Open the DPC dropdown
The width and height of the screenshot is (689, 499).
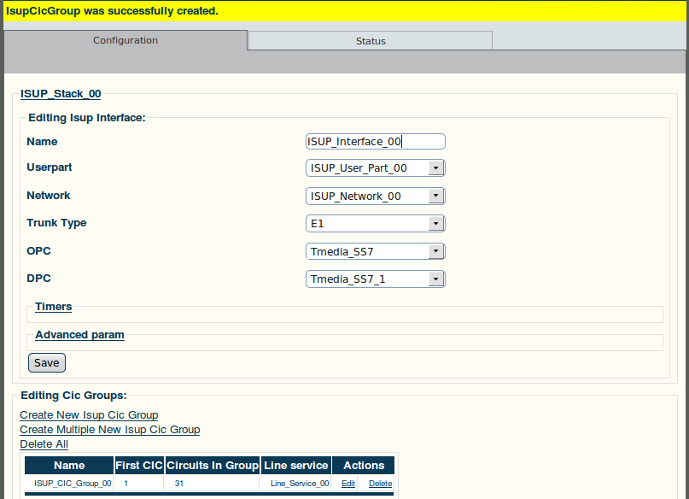[376, 279]
